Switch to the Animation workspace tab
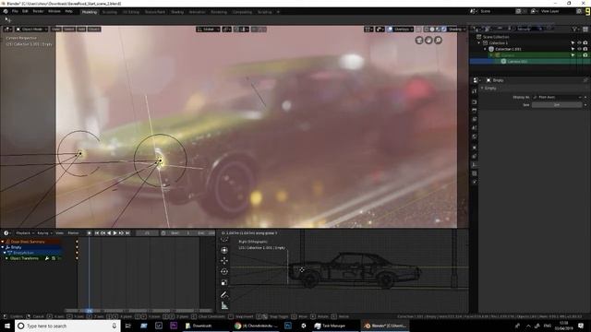 click(197, 12)
